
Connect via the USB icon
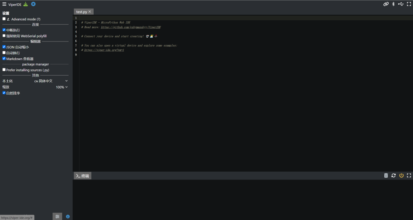(x=401, y=4)
